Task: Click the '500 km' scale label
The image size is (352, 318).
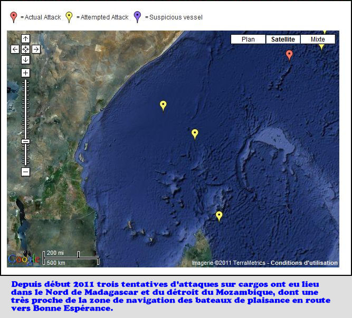Action: pos(56,263)
